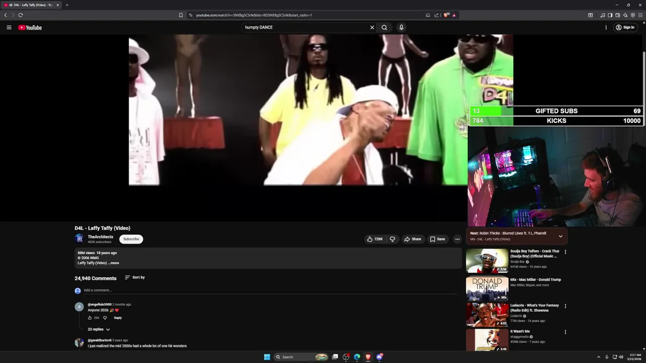
Task: Dislike the comment by @angelluis5900
Action: click(105, 318)
